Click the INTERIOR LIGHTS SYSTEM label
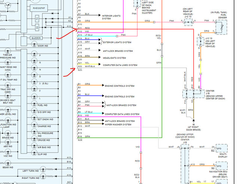 point(111,17)
